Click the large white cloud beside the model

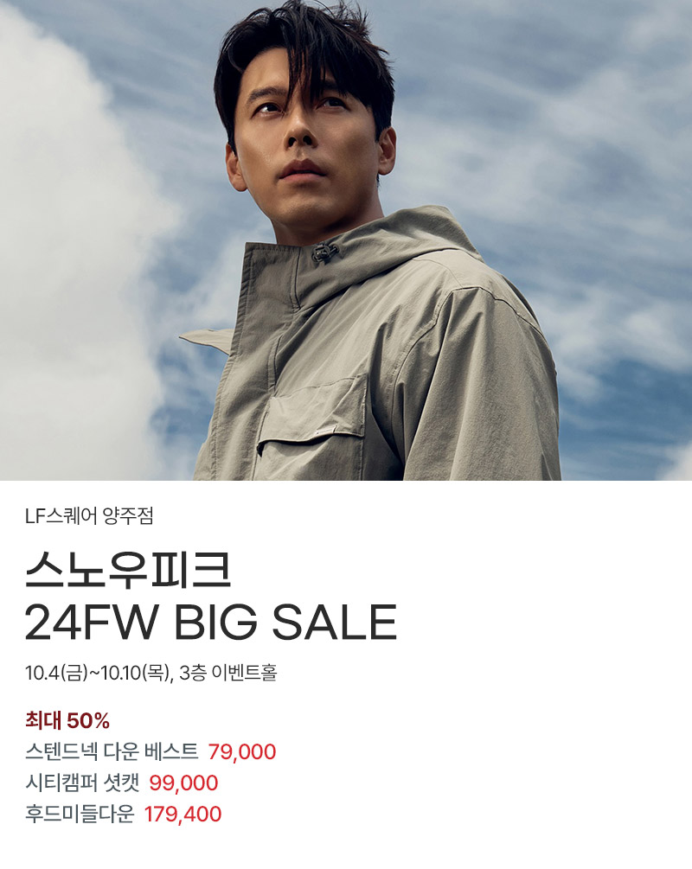point(78,249)
